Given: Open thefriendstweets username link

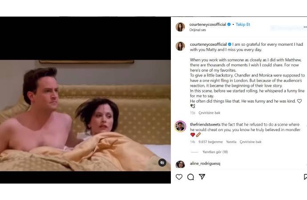Looking at the screenshot, I should [x=205, y=124].
